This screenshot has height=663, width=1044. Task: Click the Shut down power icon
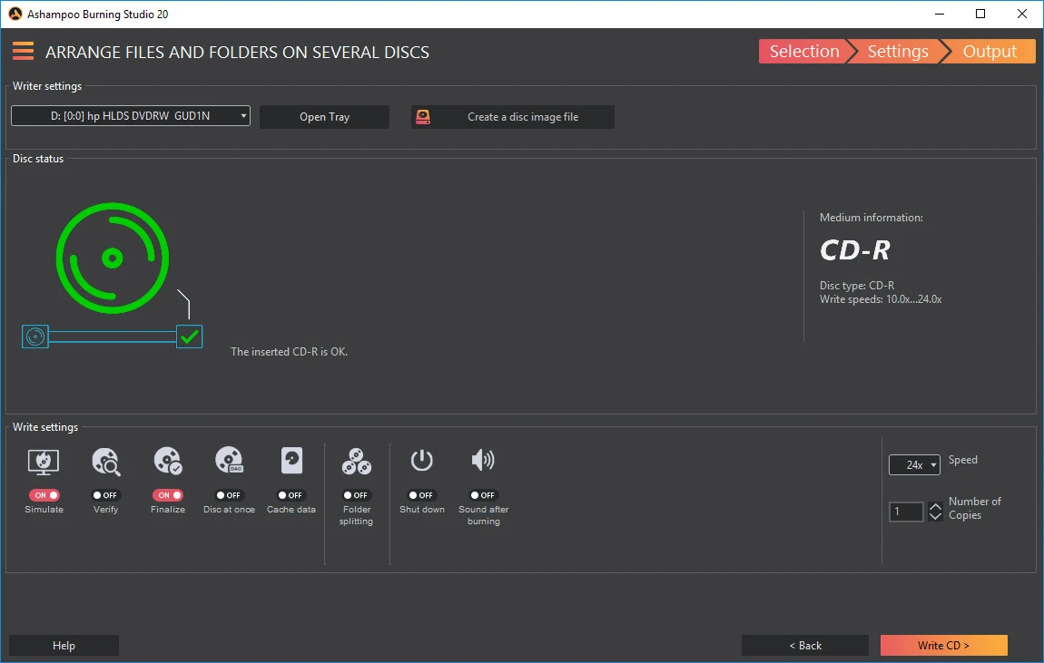click(x=421, y=461)
